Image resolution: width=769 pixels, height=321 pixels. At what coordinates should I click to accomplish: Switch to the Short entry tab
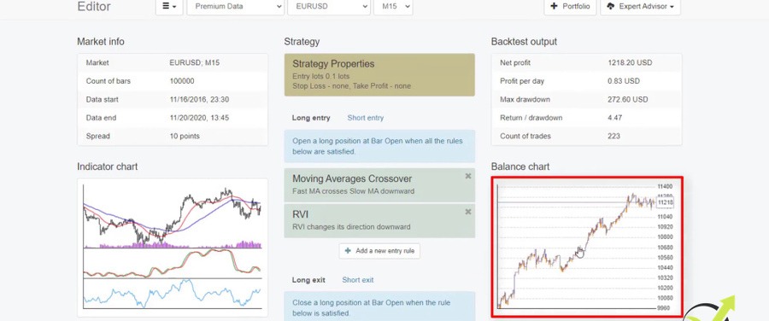coord(366,118)
